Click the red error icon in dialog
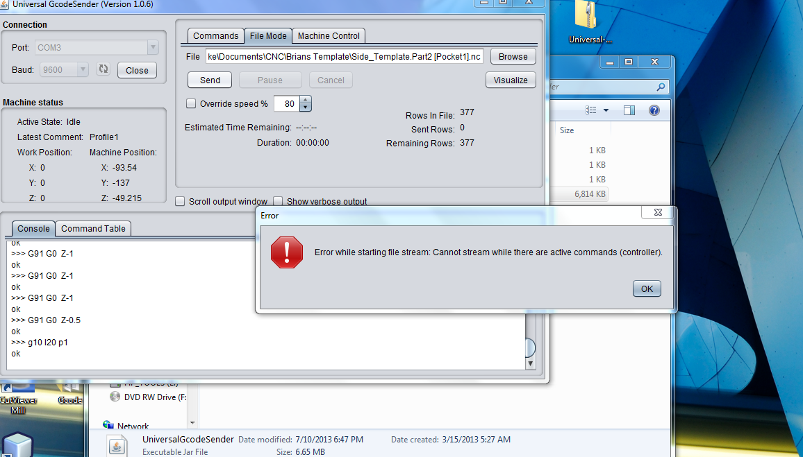 click(287, 252)
